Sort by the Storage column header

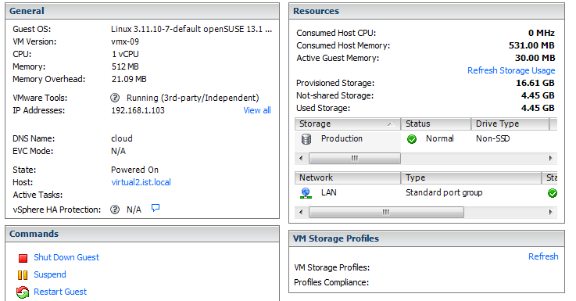[348, 124]
